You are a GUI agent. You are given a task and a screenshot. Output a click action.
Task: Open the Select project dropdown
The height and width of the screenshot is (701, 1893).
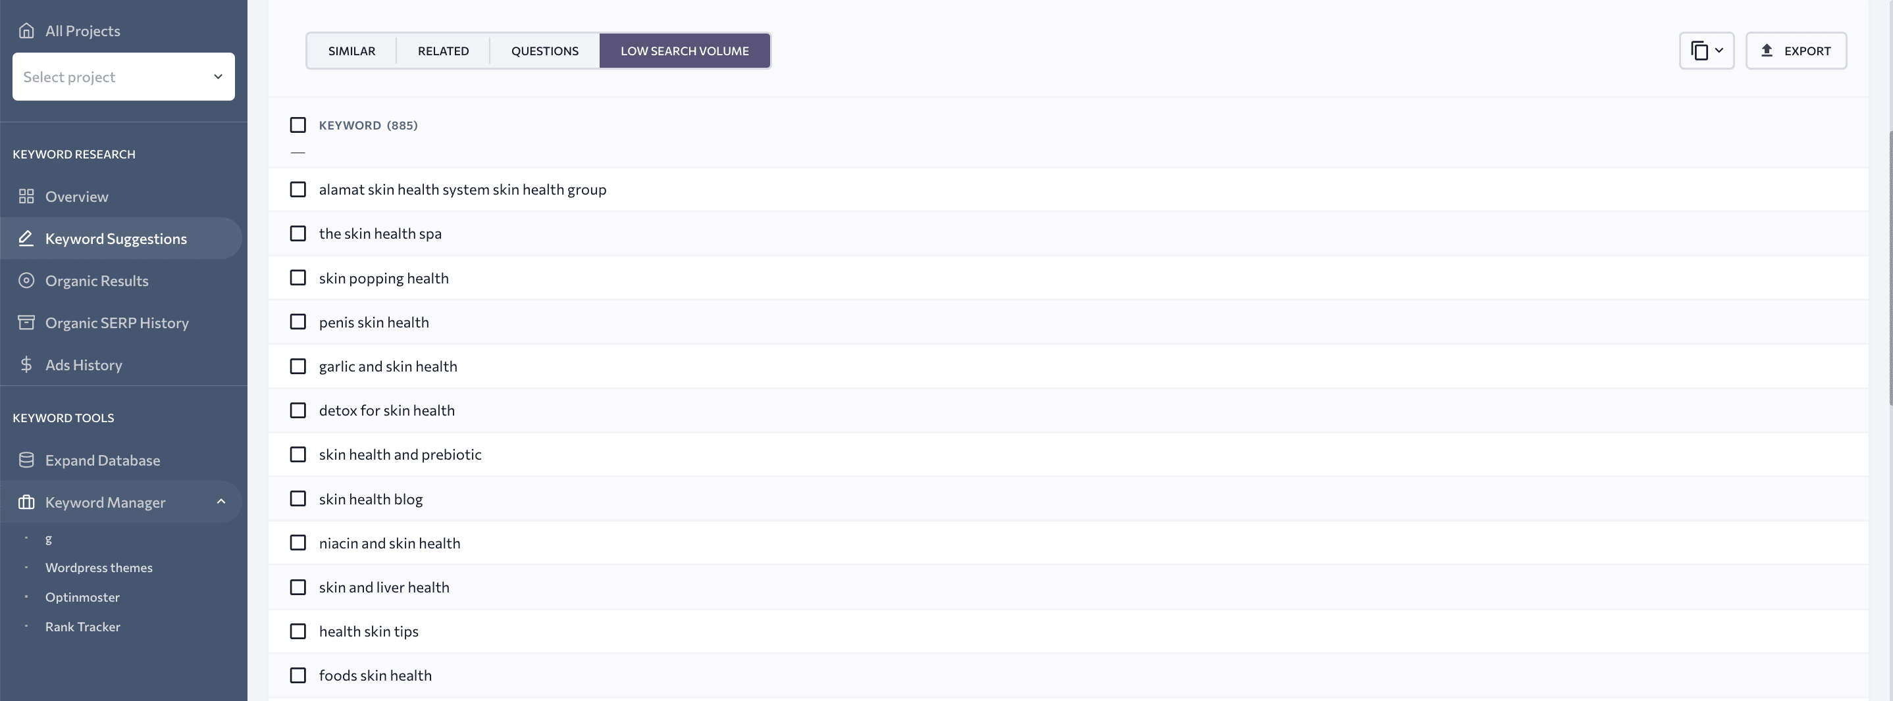pyautogui.click(x=124, y=76)
